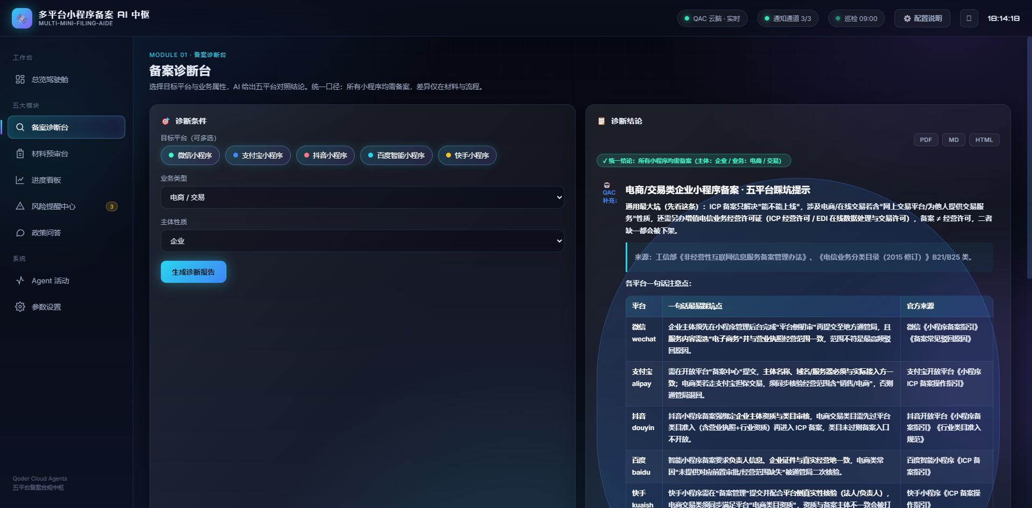Image resolution: width=1032 pixels, height=508 pixels.
Task: Export report as HTML
Action: [x=984, y=140]
